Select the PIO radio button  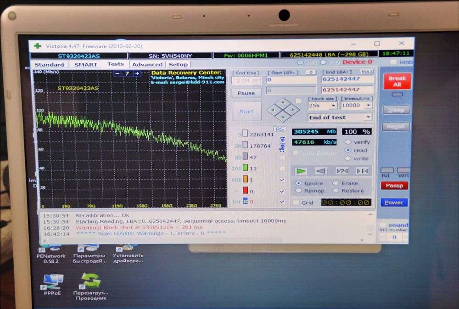[323, 62]
